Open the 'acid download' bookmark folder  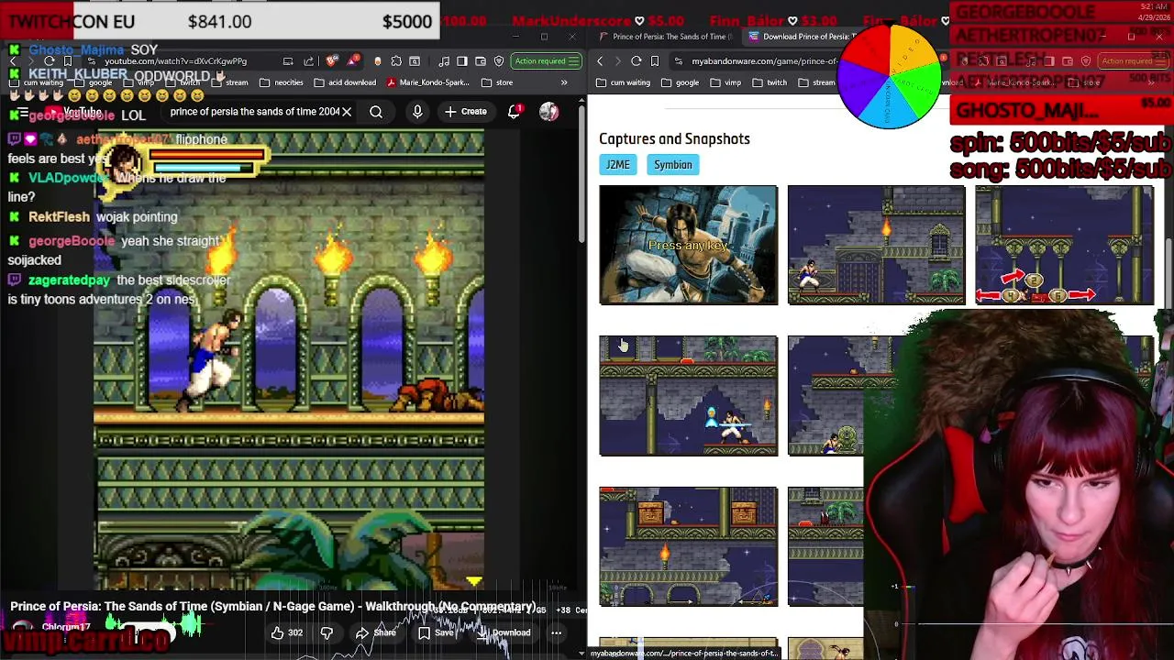tap(344, 82)
